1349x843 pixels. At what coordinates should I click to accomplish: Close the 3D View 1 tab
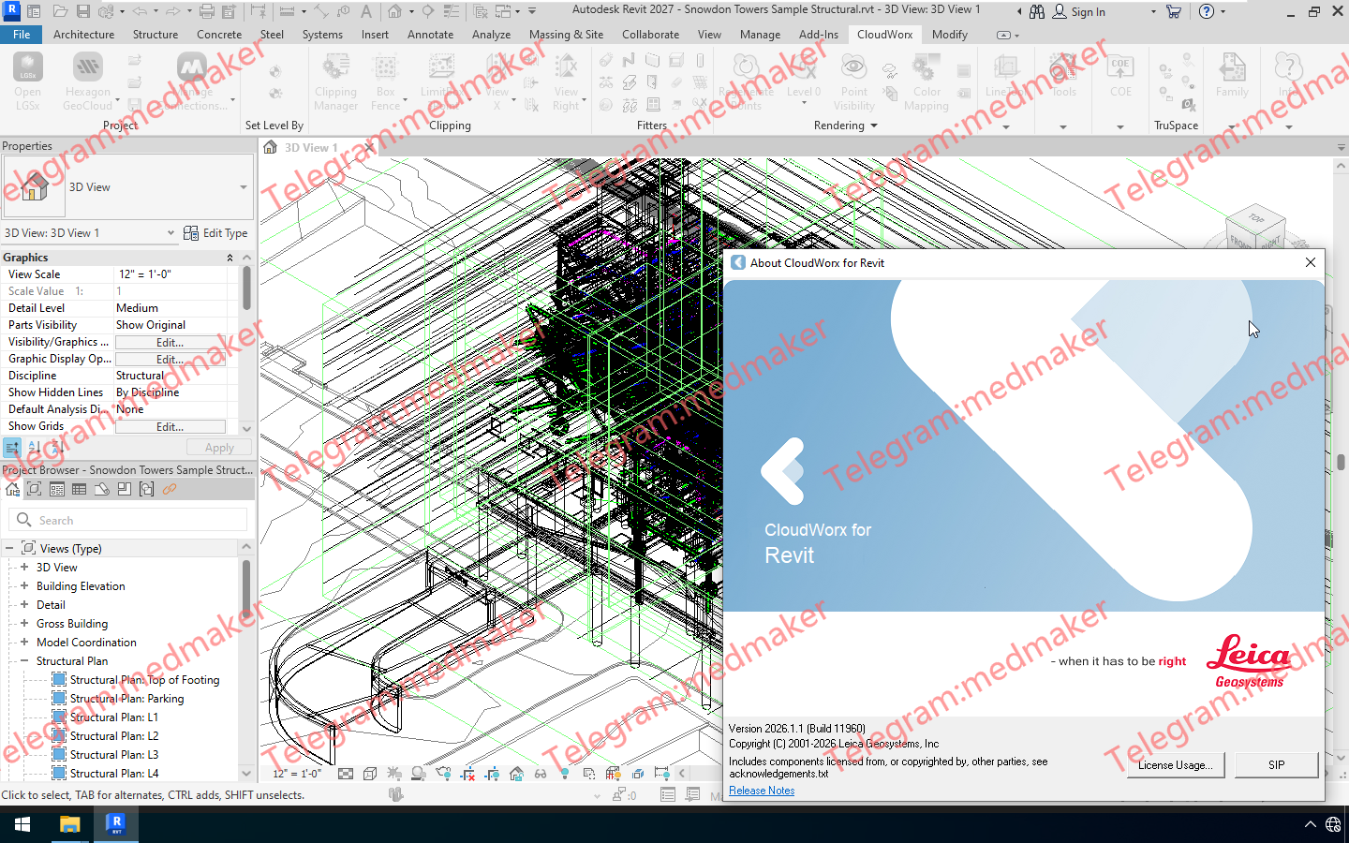pyautogui.click(x=370, y=148)
